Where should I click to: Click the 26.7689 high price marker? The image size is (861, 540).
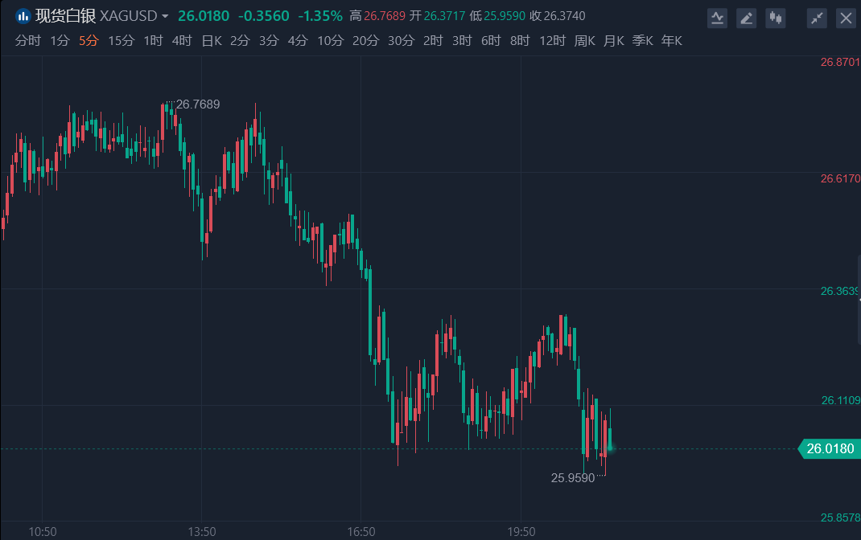(197, 104)
